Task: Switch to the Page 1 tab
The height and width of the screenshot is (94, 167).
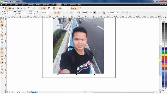Action: (33, 92)
